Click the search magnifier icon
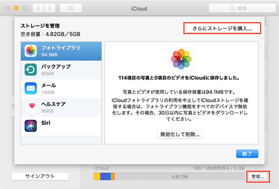This screenshot has height=189, width=279. [232, 8]
